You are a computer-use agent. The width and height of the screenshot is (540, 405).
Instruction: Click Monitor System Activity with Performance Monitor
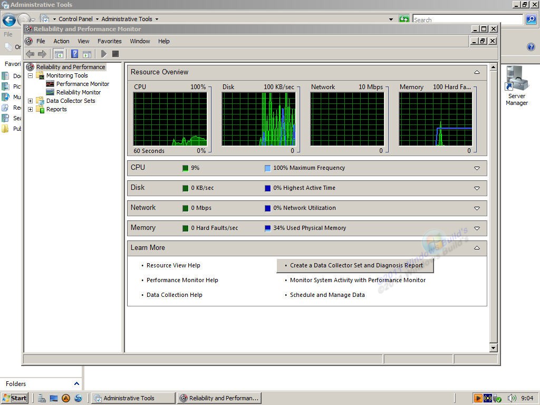pyautogui.click(x=358, y=280)
